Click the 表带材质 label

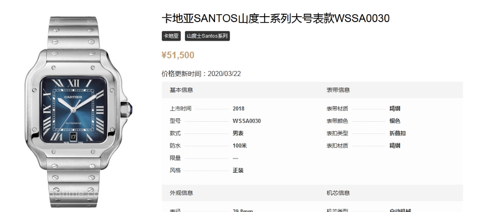pos(338,108)
